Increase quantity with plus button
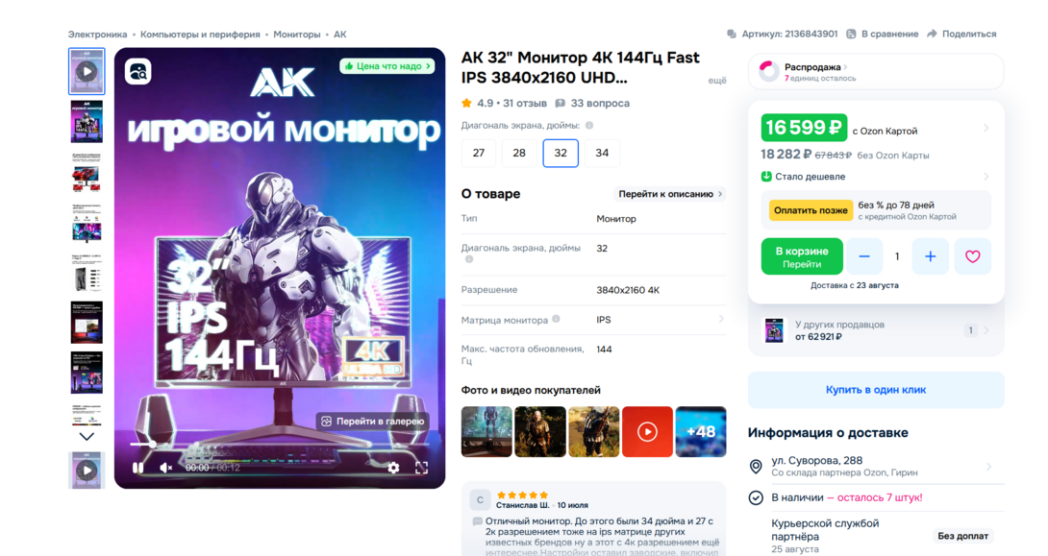Viewport: 1048px width, 556px height. 931,256
